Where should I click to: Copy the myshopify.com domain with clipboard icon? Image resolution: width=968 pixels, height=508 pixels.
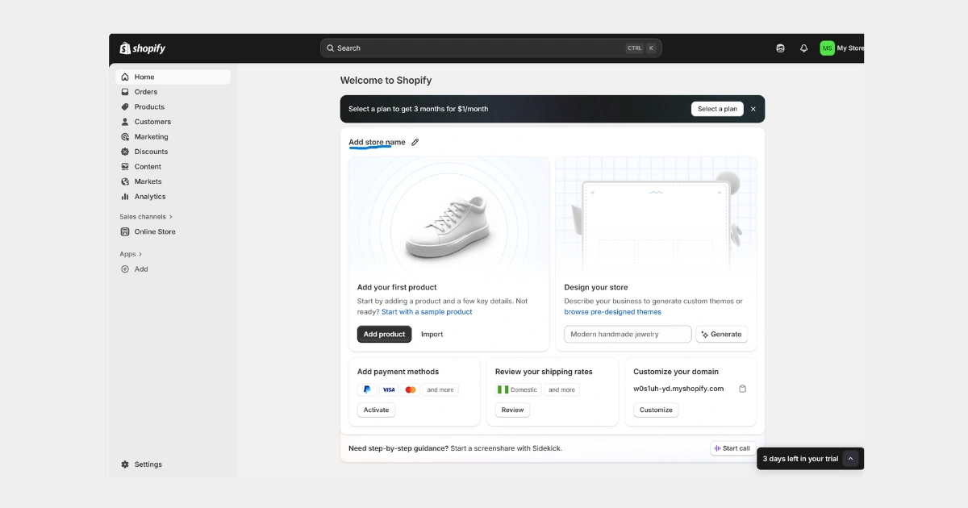point(742,389)
